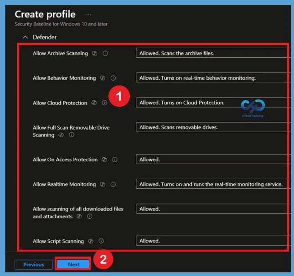The image size is (294, 276).
Task: Open Allow Archive Scanning dropdown
Action: 213,53
